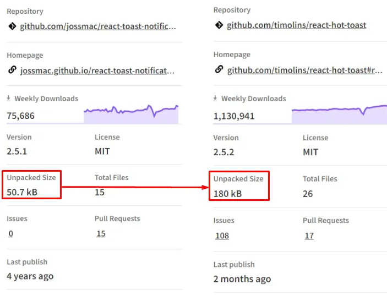Click weekly downloads chart for 1,130,941
Image resolution: width=387 pixels, height=295 pixels.
tap(339, 114)
